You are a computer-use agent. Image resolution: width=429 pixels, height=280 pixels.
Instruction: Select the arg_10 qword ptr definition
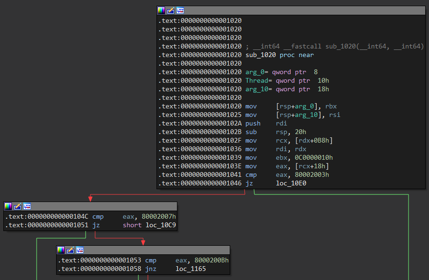(x=287, y=89)
